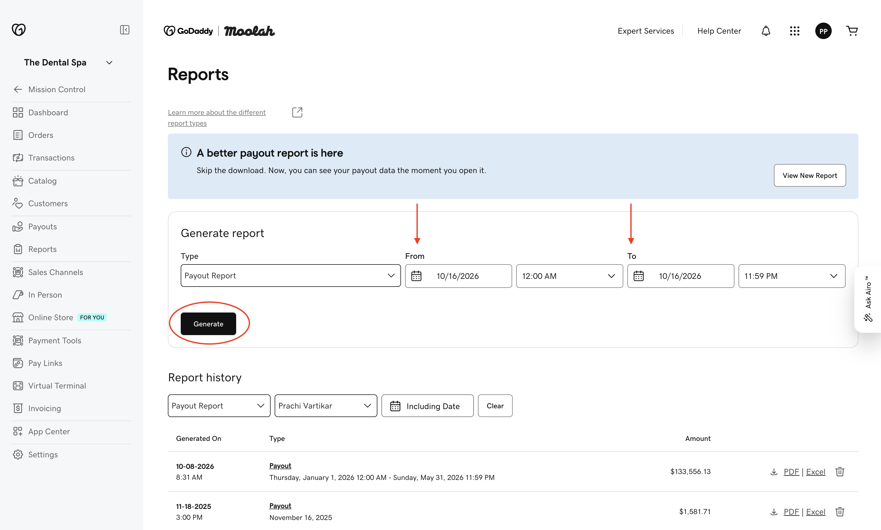This screenshot has height=530, width=881.
Task: Change the 12:00 AM start time
Action: tap(569, 276)
